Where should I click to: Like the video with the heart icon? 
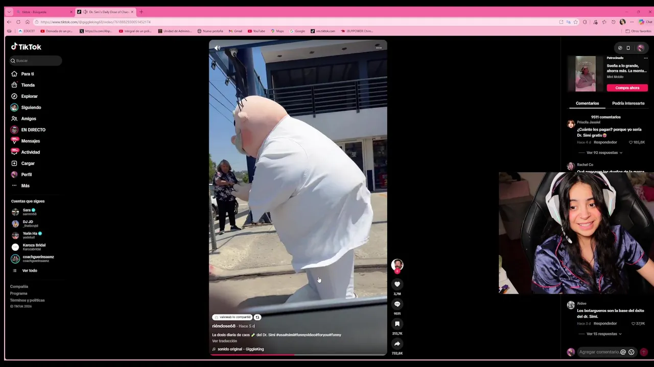pyautogui.click(x=397, y=284)
